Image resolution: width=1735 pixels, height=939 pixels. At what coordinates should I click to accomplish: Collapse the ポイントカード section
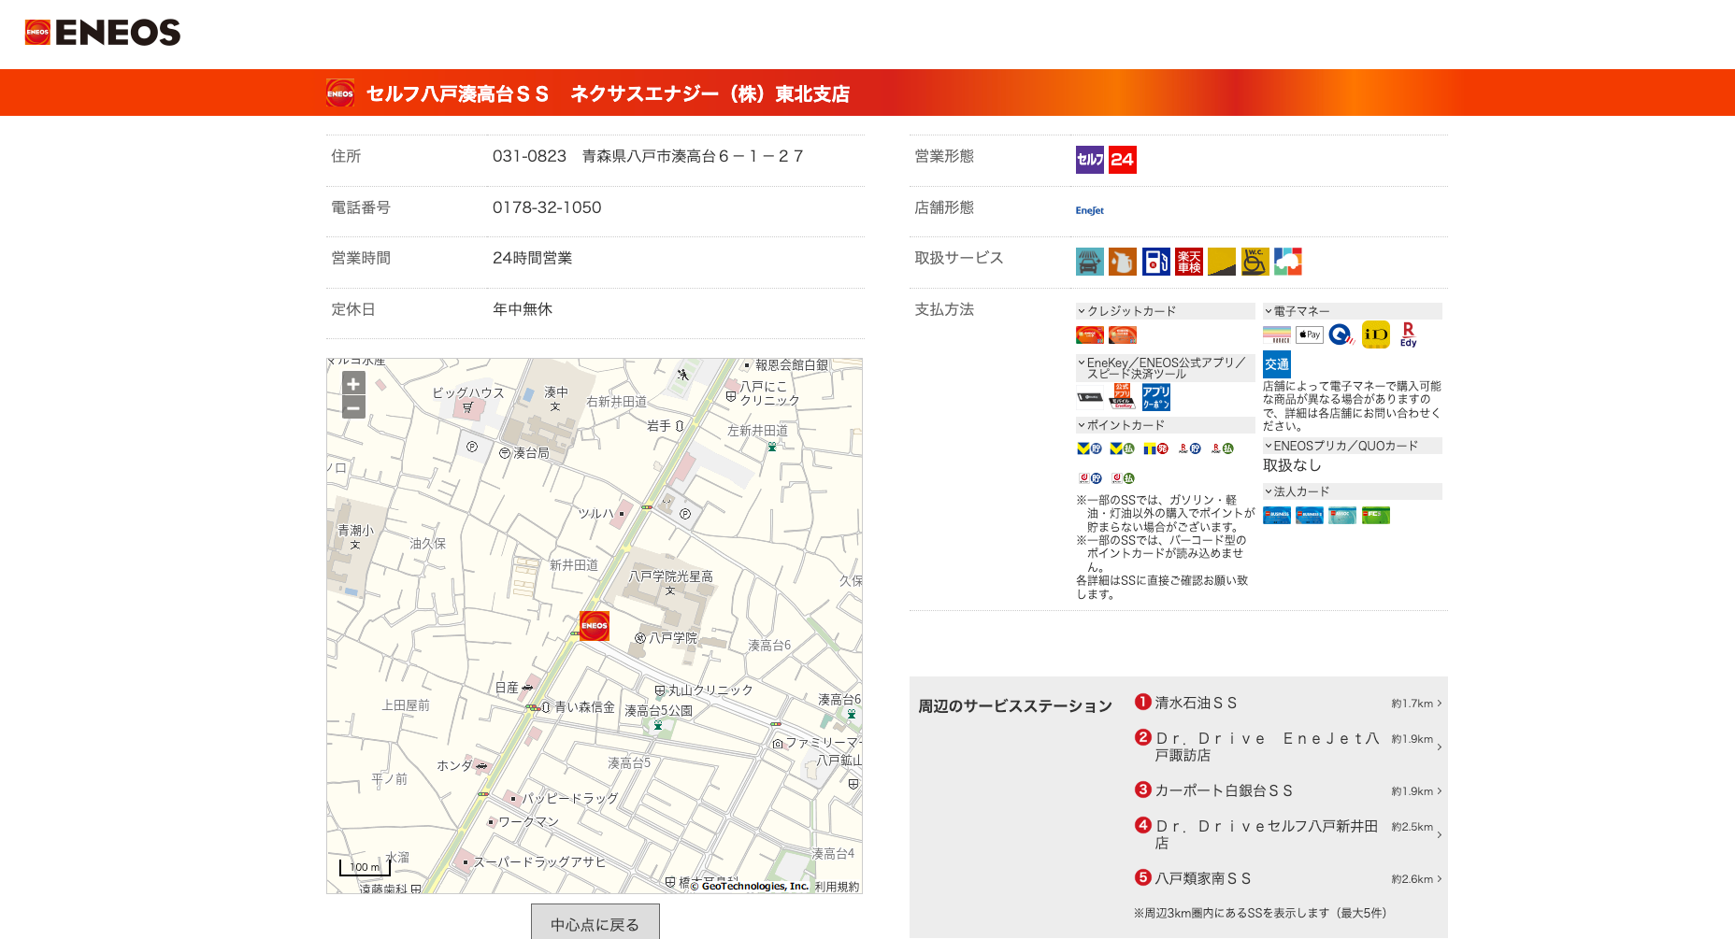(x=1166, y=425)
